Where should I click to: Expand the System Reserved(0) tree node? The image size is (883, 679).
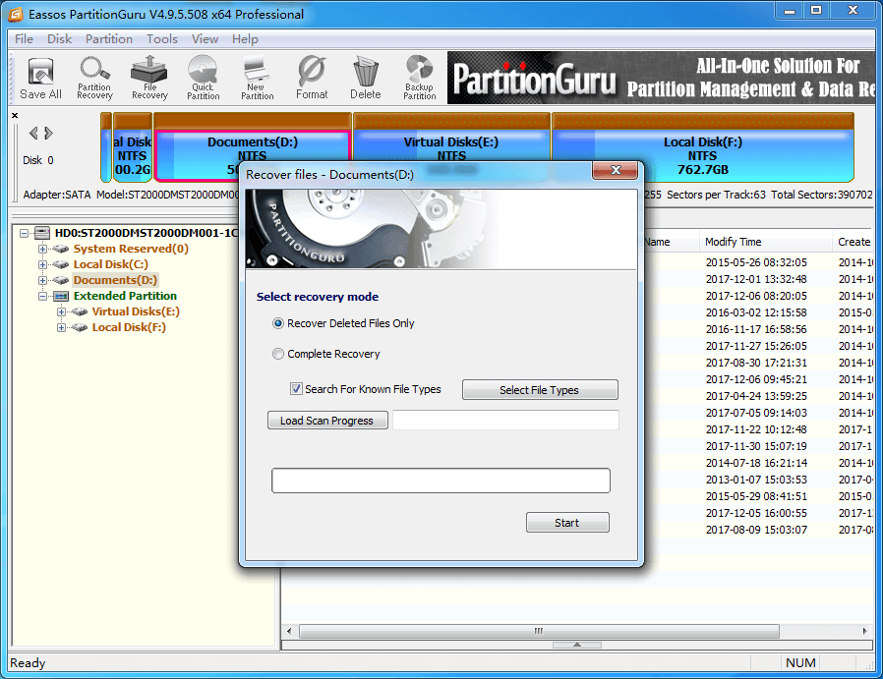[43, 250]
